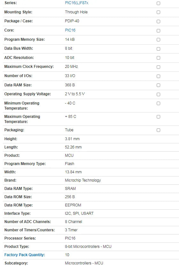Click the Interface Type label
This screenshot has height=267, width=179.
tap(17, 213)
